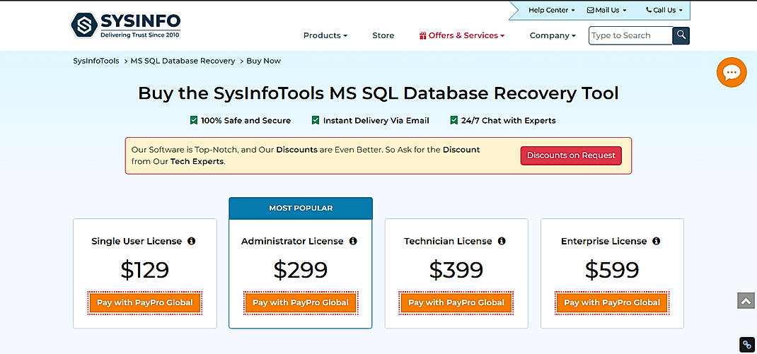This screenshot has height=354, width=757.
Task: Click MS SQL Database Recovery breadcrumb
Action: (x=183, y=61)
